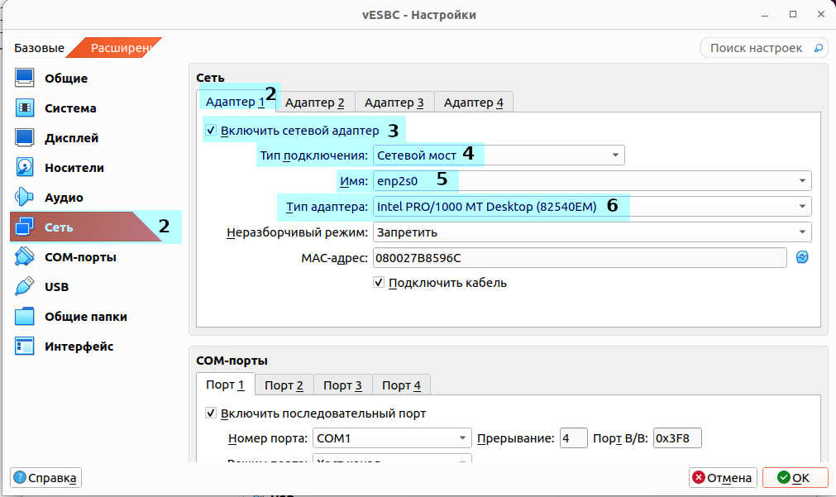Click the COM-ports (COM-порты) plug icon
836x497 pixels.
coord(25,257)
